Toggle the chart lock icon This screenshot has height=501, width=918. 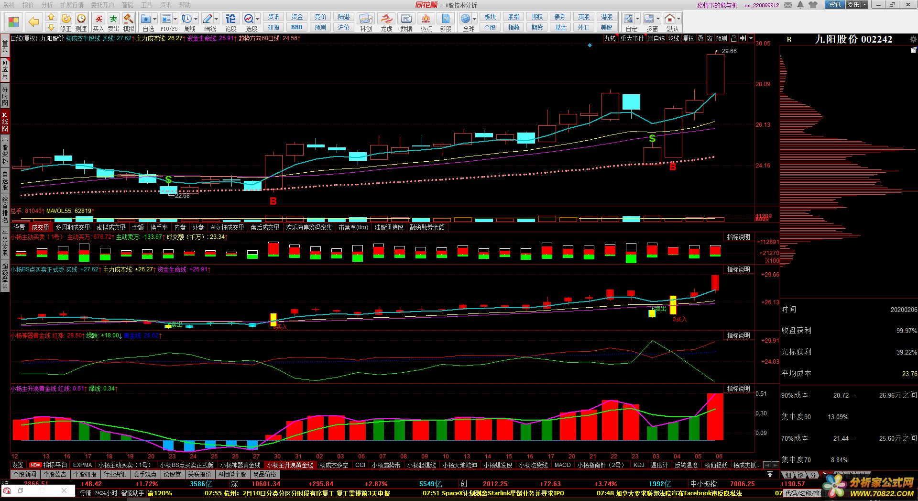click(733, 38)
